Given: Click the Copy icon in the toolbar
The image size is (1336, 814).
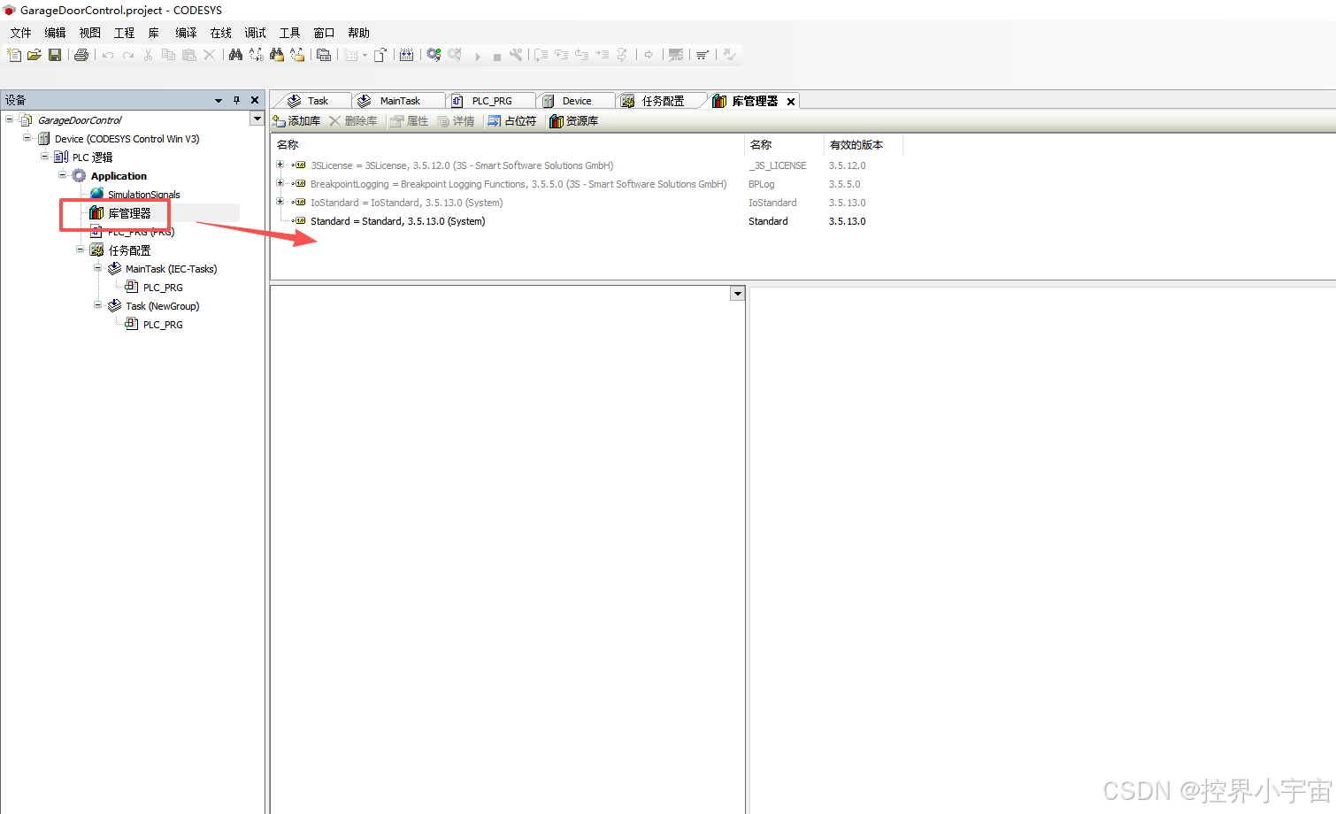Looking at the screenshot, I should point(168,55).
